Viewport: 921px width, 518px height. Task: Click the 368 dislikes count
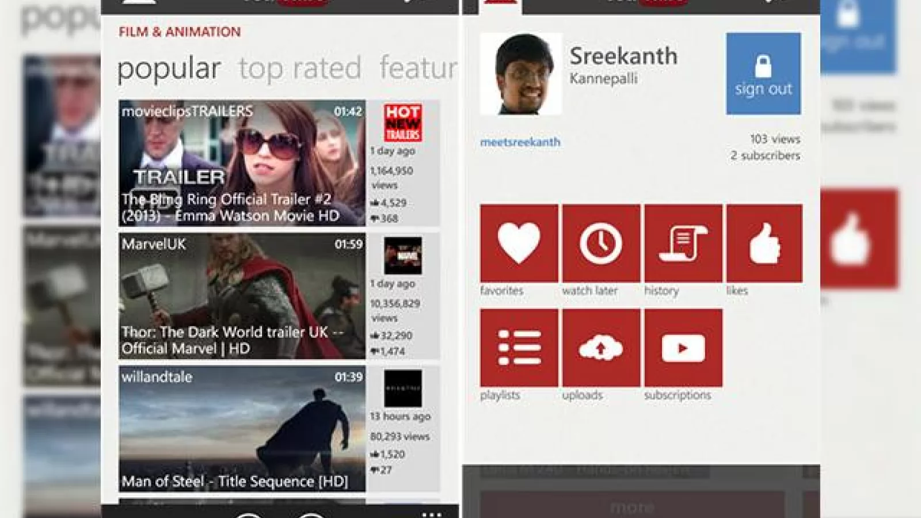click(x=384, y=219)
